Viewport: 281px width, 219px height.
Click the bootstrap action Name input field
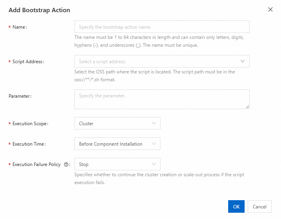162,27
